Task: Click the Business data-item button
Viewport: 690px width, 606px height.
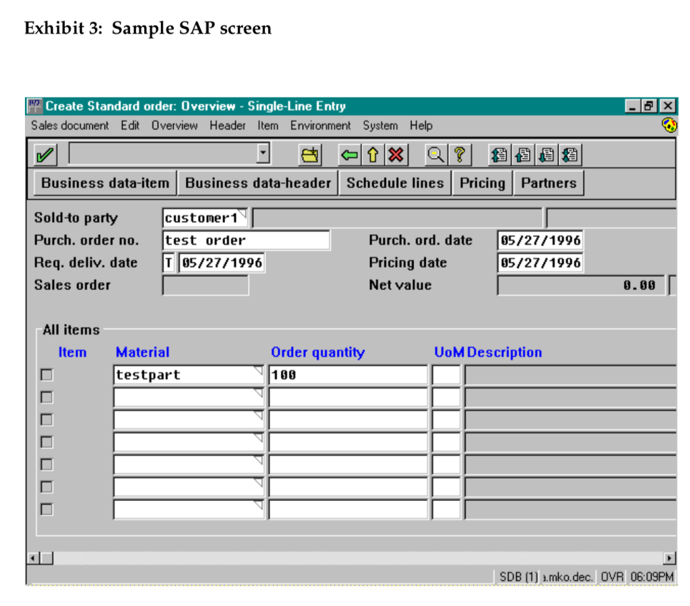Action: [105, 183]
